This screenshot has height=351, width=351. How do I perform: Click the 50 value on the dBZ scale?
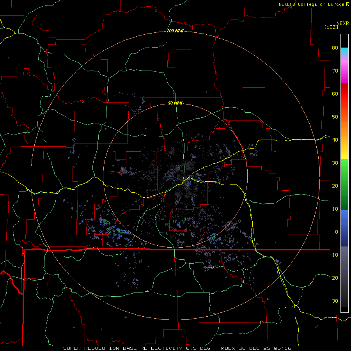click(x=335, y=117)
